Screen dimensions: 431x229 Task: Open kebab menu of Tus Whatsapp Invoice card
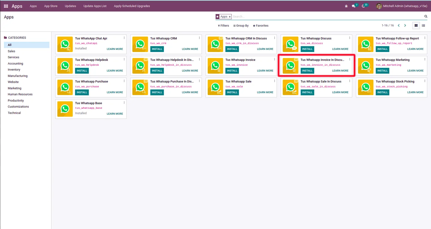point(274,59)
